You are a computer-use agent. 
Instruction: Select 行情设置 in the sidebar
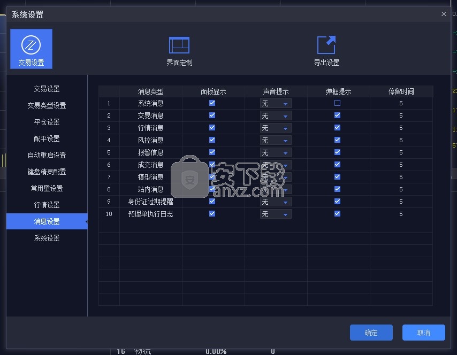47,205
